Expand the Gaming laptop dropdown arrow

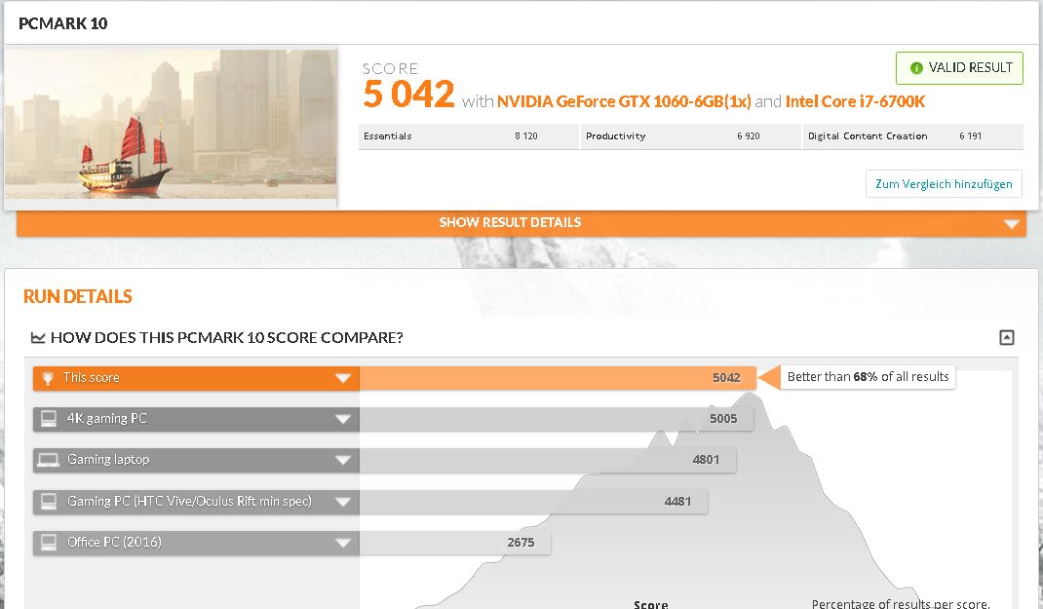click(342, 460)
